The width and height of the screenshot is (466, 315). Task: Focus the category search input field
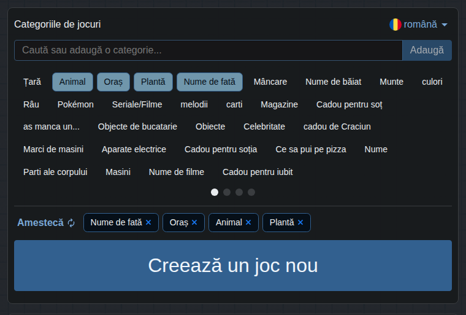pyautogui.click(x=208, y=50)
